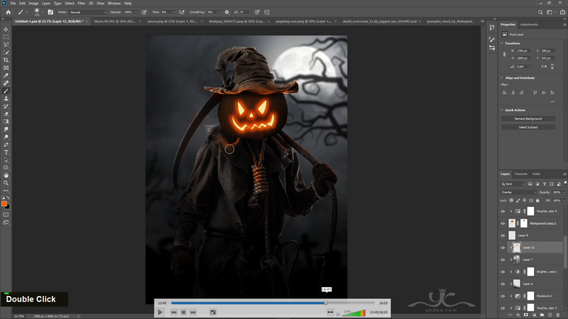
Task: Add a layer mask icon
Action: [x=526, y=315]
